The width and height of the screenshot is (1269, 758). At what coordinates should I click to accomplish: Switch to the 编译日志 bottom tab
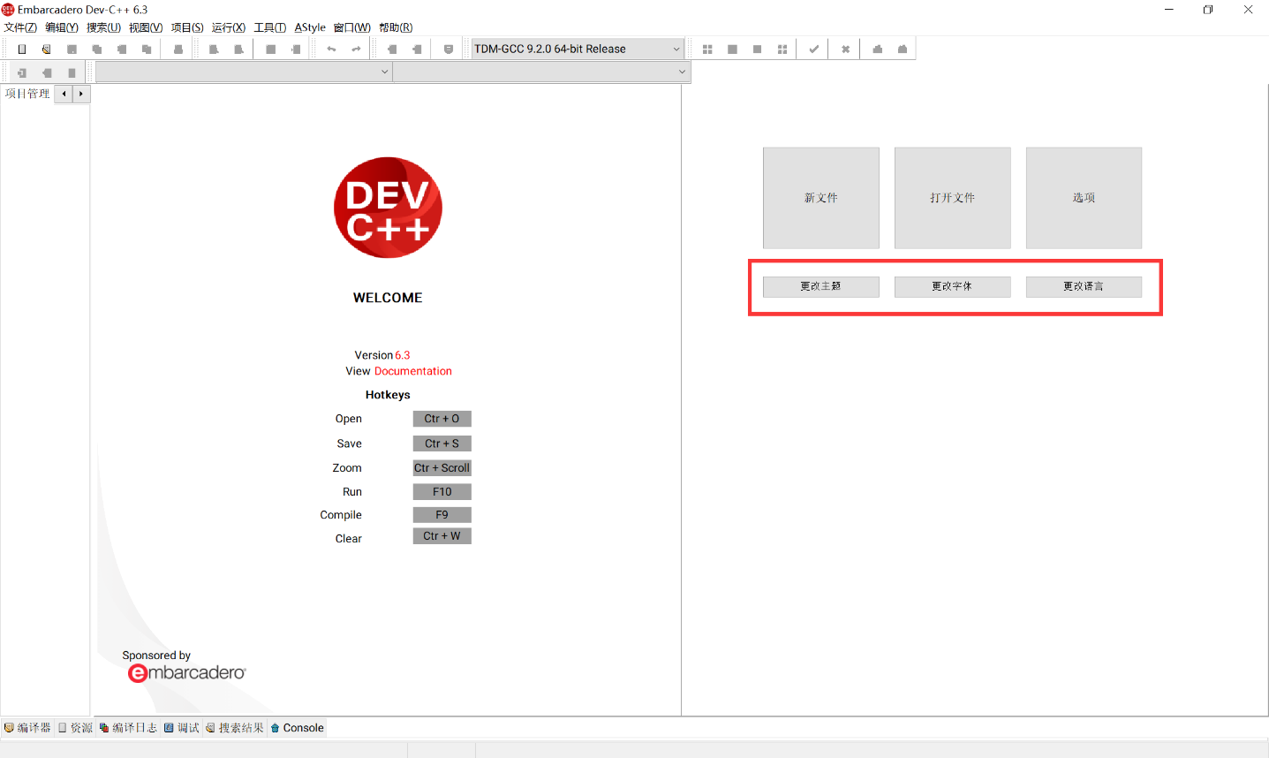[128, 728]
